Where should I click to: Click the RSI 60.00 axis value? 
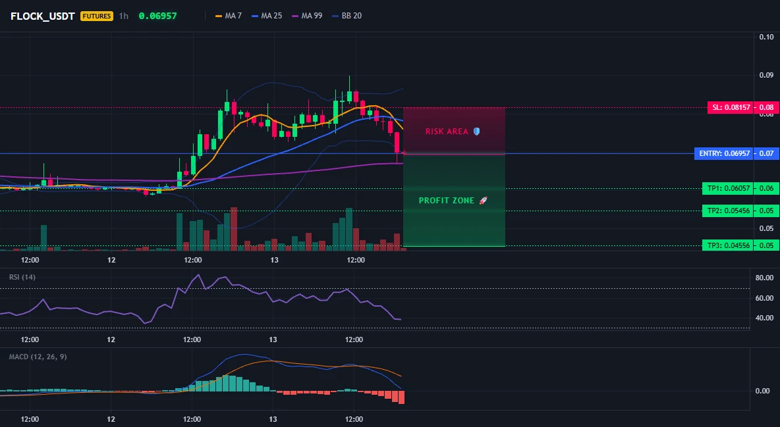click(x=764, y=298)
